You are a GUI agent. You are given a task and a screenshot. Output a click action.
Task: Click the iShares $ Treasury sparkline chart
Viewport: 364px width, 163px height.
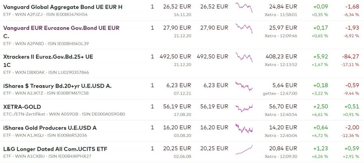point(244,86)
